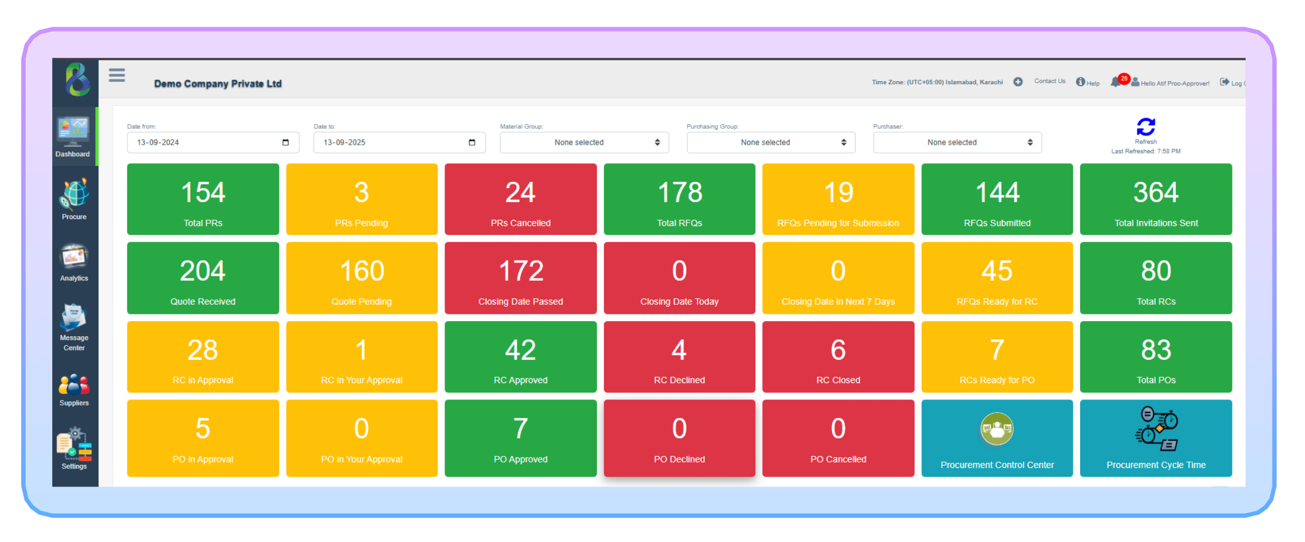1305x542 pixels.
Task: Open the Procurement Control Center tile
Action: [997, 439]
